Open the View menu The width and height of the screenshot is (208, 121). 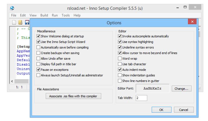point(33,15)
